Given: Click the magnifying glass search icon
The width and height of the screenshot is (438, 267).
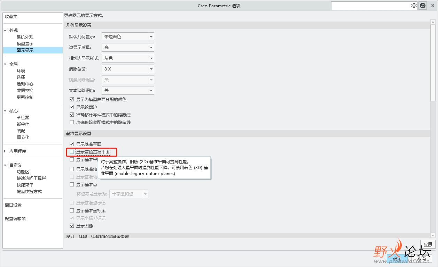Looking at the screenshot, I should (x=422, y=5).
